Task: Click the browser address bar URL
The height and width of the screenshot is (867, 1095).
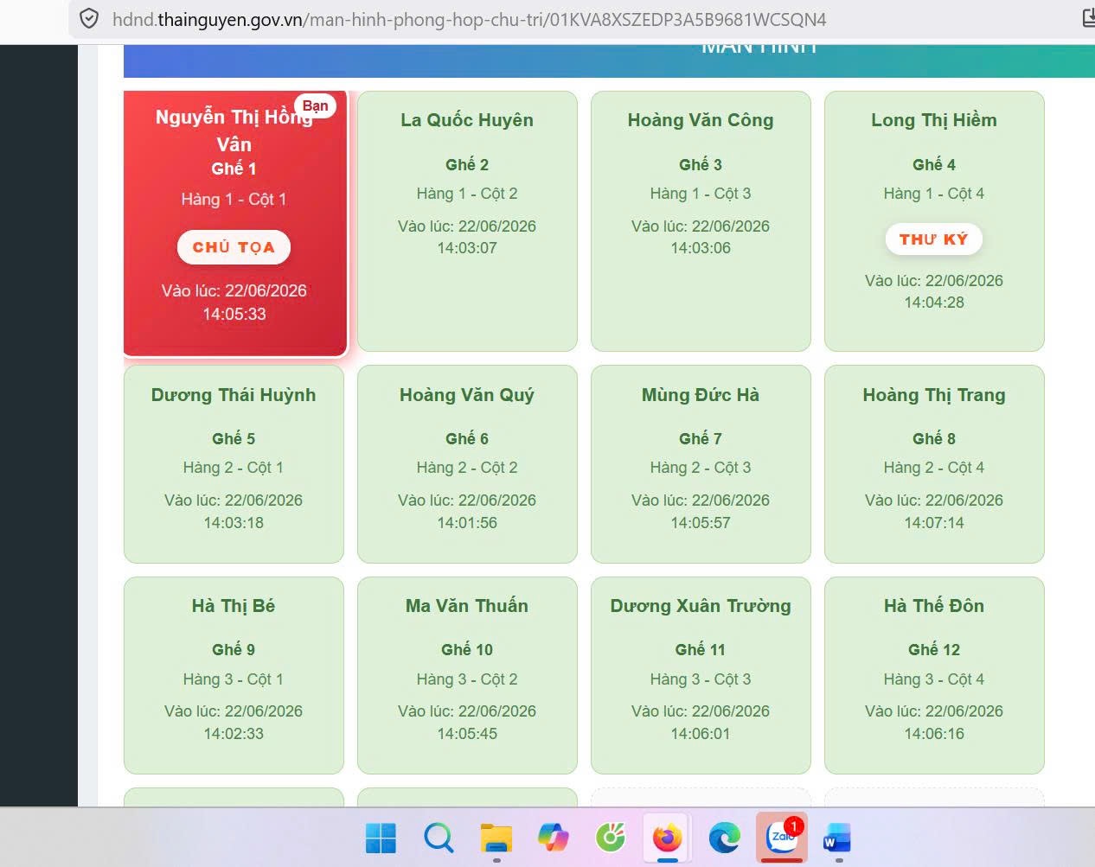Action: tap(470, 19)
